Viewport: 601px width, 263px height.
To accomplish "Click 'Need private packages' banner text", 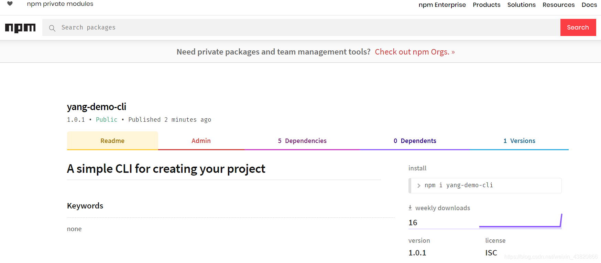I will 273,52.
